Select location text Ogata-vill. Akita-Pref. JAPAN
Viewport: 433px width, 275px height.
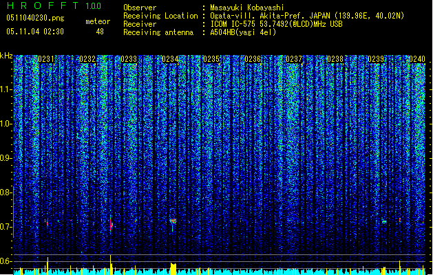point(271,16)
